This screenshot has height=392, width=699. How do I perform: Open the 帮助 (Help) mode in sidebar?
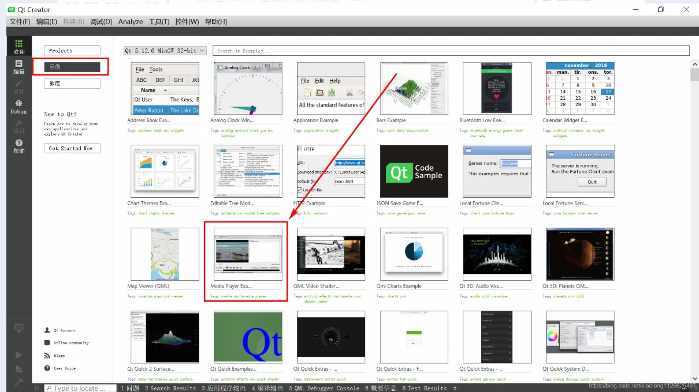click(x=19, y=146)
